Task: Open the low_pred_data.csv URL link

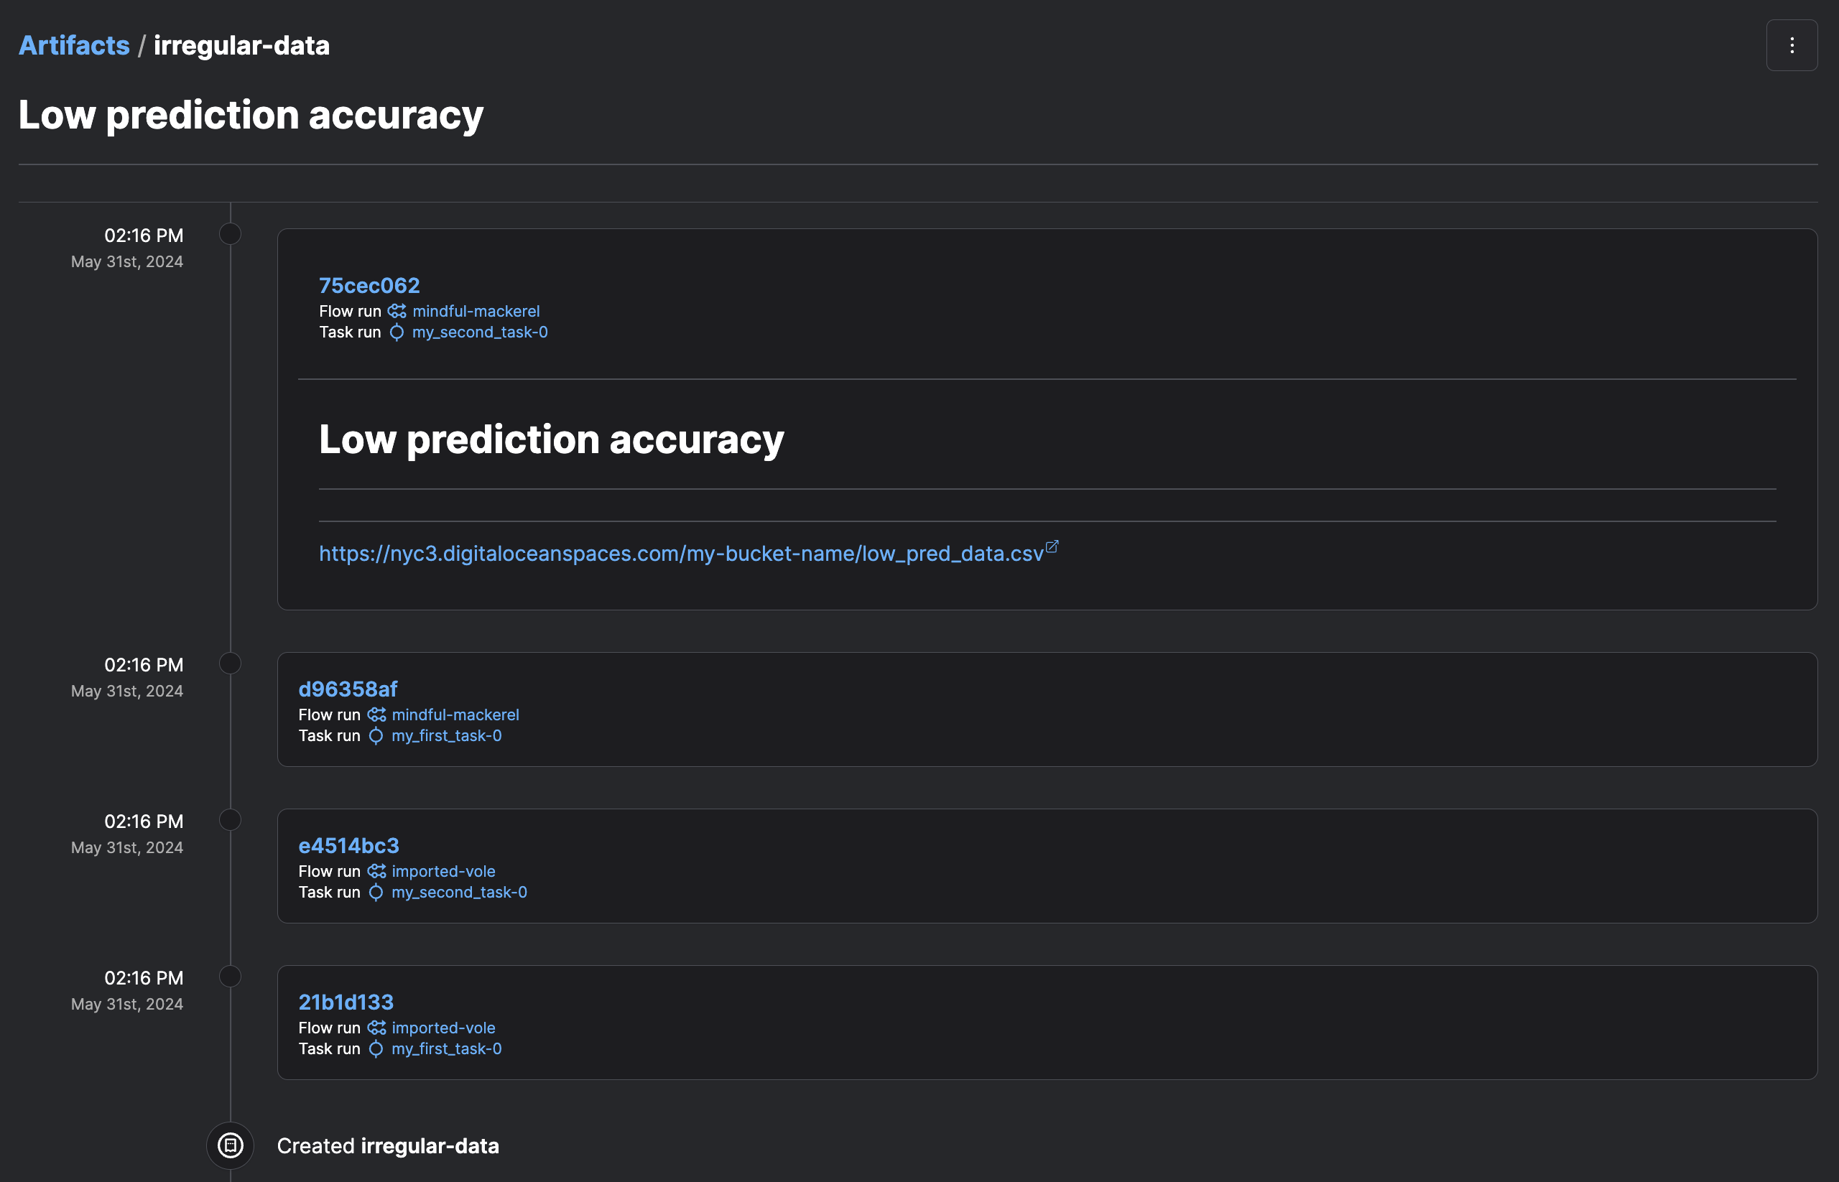Action: pyautogui.click(x=681, y=554)
